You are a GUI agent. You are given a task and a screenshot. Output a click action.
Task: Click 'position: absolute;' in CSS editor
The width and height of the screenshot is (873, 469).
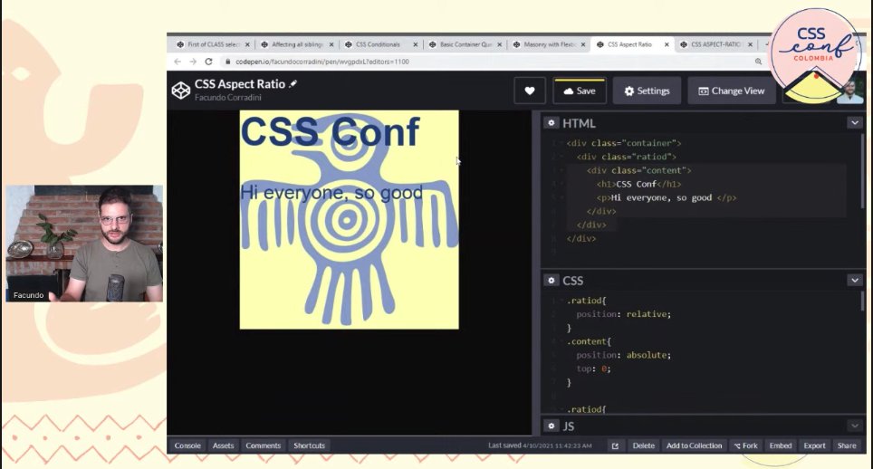pos(624,355)
